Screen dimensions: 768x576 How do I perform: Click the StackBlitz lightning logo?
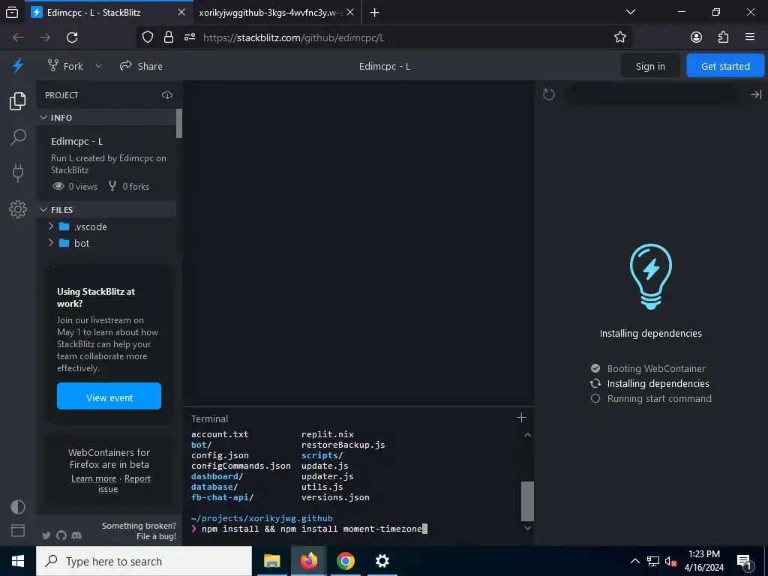pyautogui.click(x=18, y=65)
